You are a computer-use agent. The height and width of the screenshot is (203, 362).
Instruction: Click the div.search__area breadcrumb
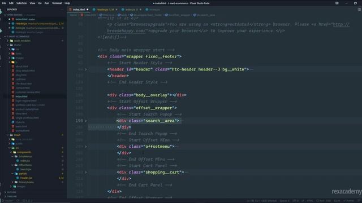click(x=204, y=15)
